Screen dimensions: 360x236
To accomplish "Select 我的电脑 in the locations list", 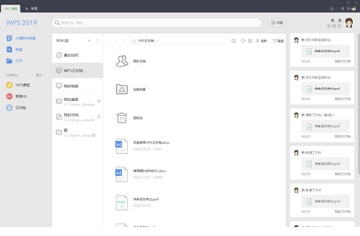I will (77, 86).
